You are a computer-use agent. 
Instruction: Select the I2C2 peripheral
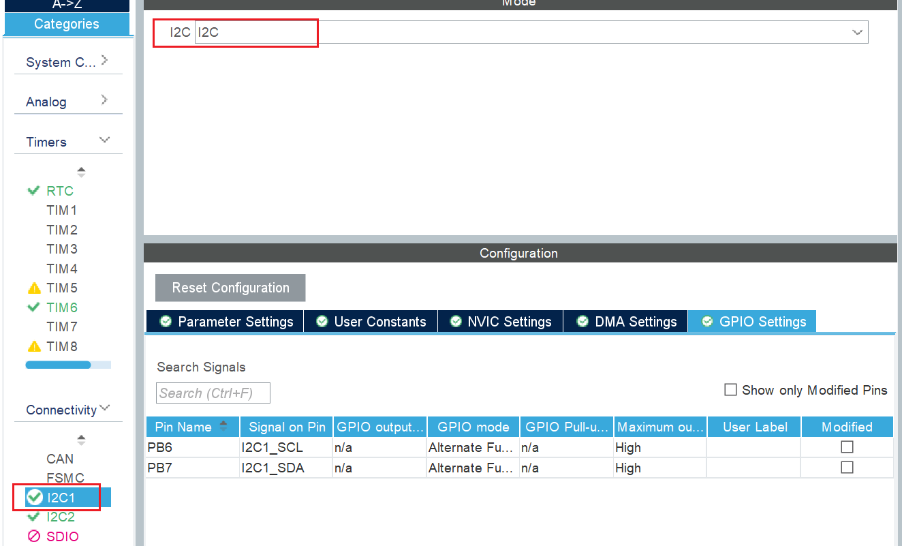pos(61,517)
